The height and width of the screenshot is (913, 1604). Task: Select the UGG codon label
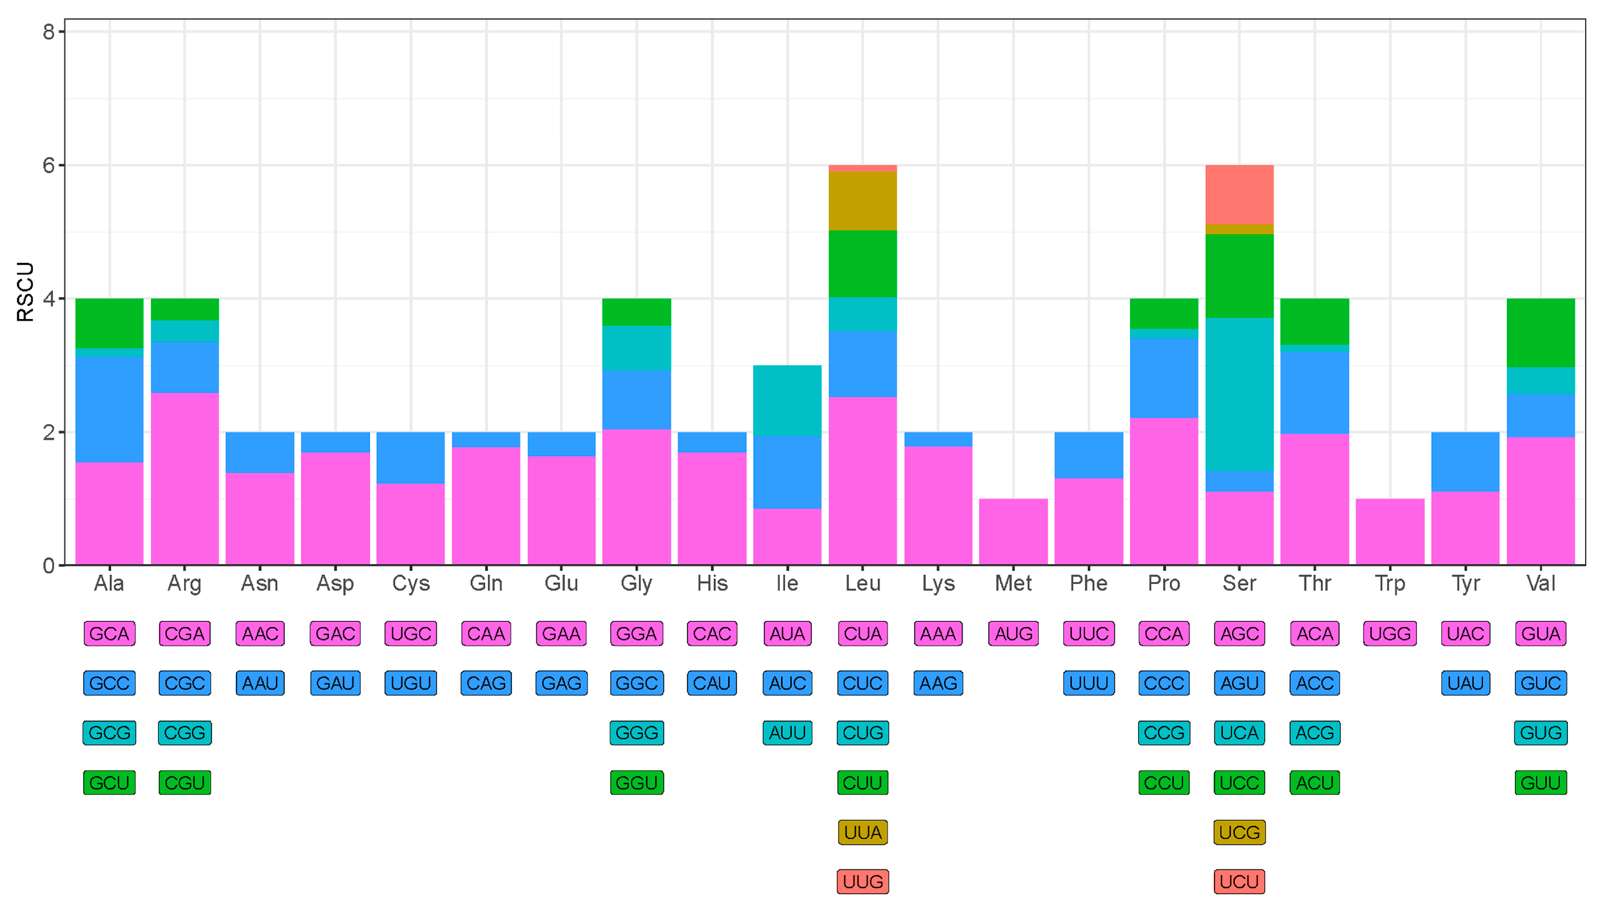tap(1390, 633)
